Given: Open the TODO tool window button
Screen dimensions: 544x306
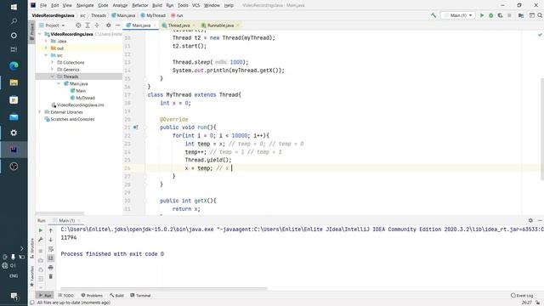Looking at the screenshot, I should point(66,295).
